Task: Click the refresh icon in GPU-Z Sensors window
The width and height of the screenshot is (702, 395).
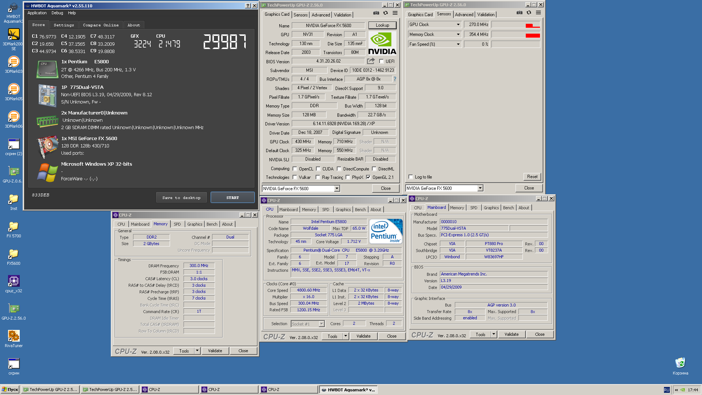Action: [529, 12]
